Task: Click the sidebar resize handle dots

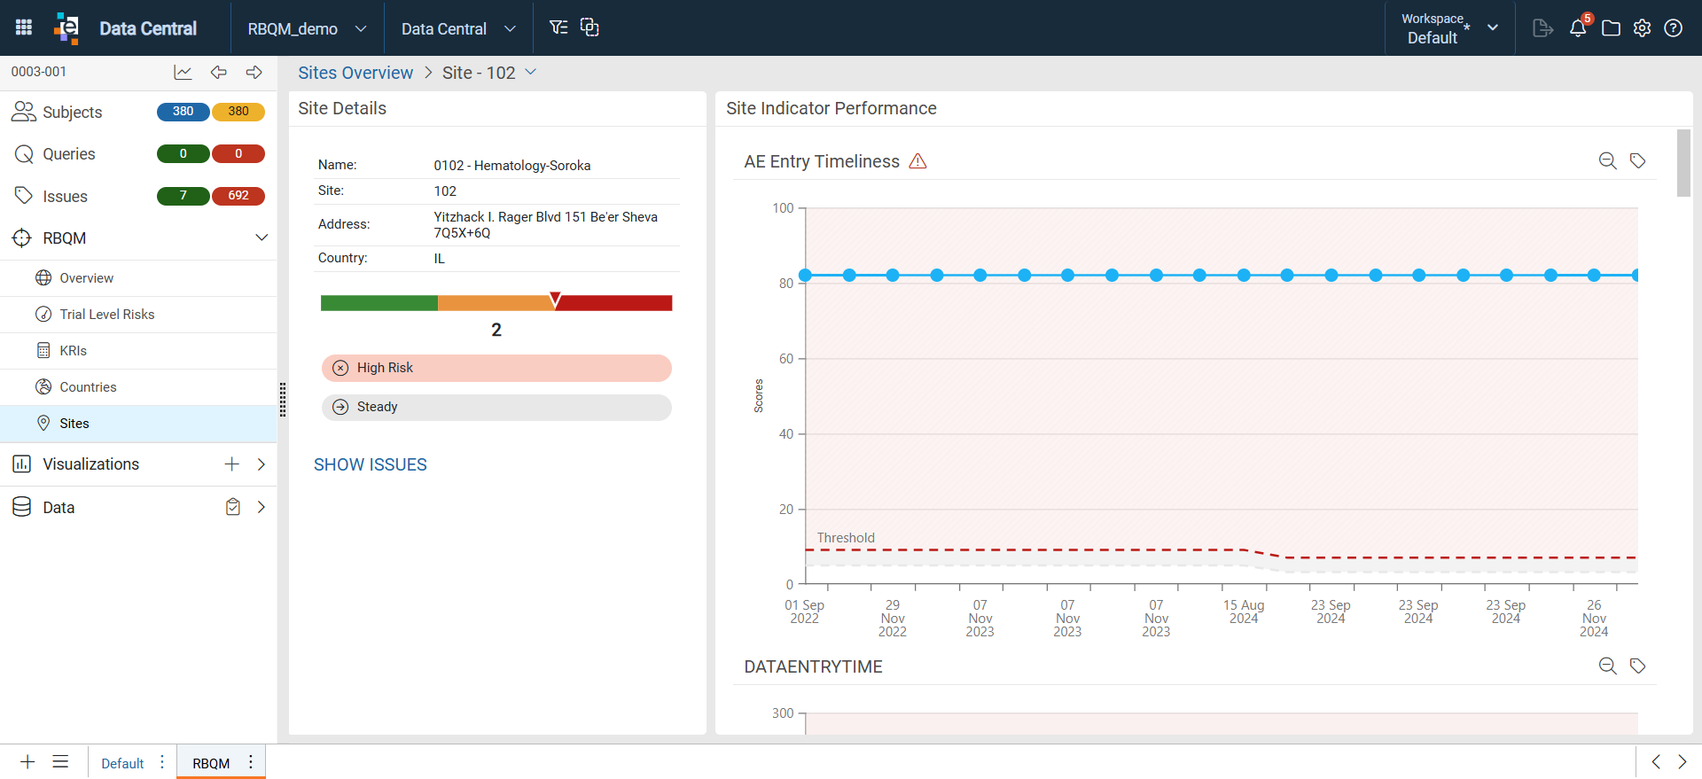Action: click(x=283, y=400)
